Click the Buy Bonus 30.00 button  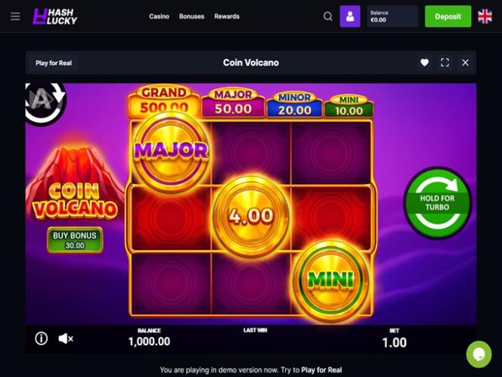[x=75, y=240]
